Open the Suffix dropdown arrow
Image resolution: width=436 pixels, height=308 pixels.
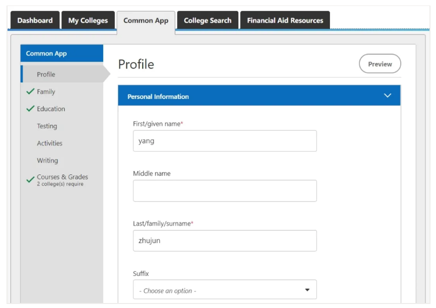coord(307,289)
